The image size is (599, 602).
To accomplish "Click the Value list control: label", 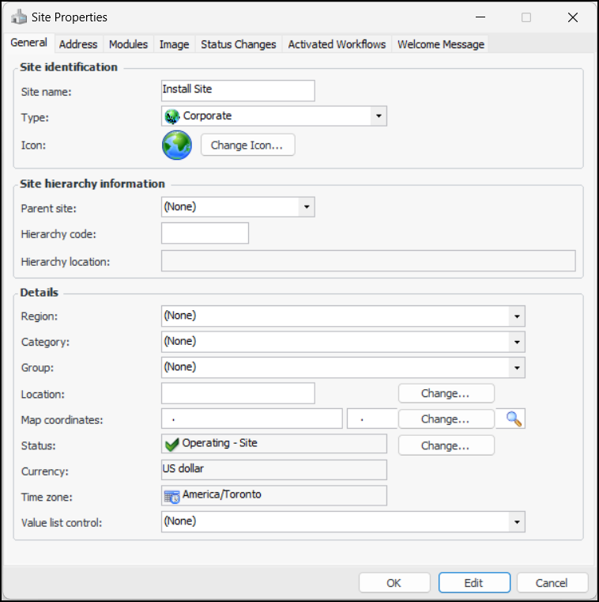I will click(62, 523).
